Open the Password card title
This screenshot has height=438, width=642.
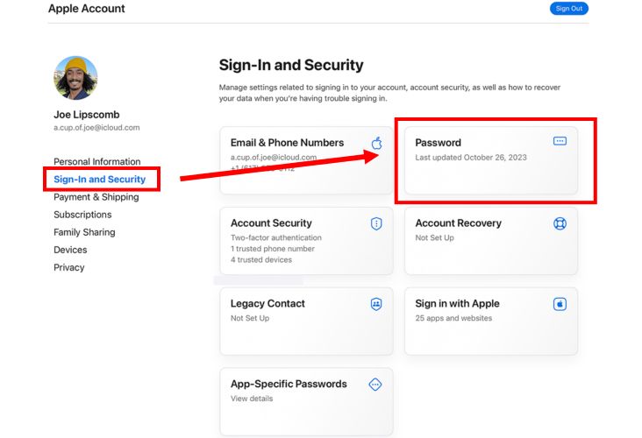click(438, 143)
